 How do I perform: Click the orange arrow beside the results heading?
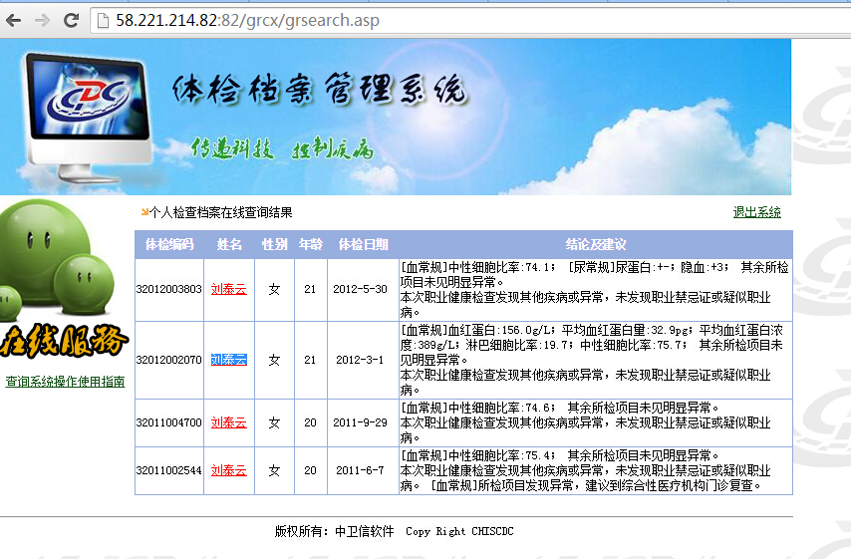[x=144, y=211]
